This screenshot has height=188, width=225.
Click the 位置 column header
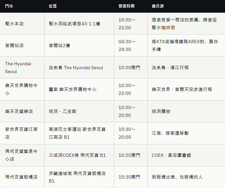click(53, 6)
